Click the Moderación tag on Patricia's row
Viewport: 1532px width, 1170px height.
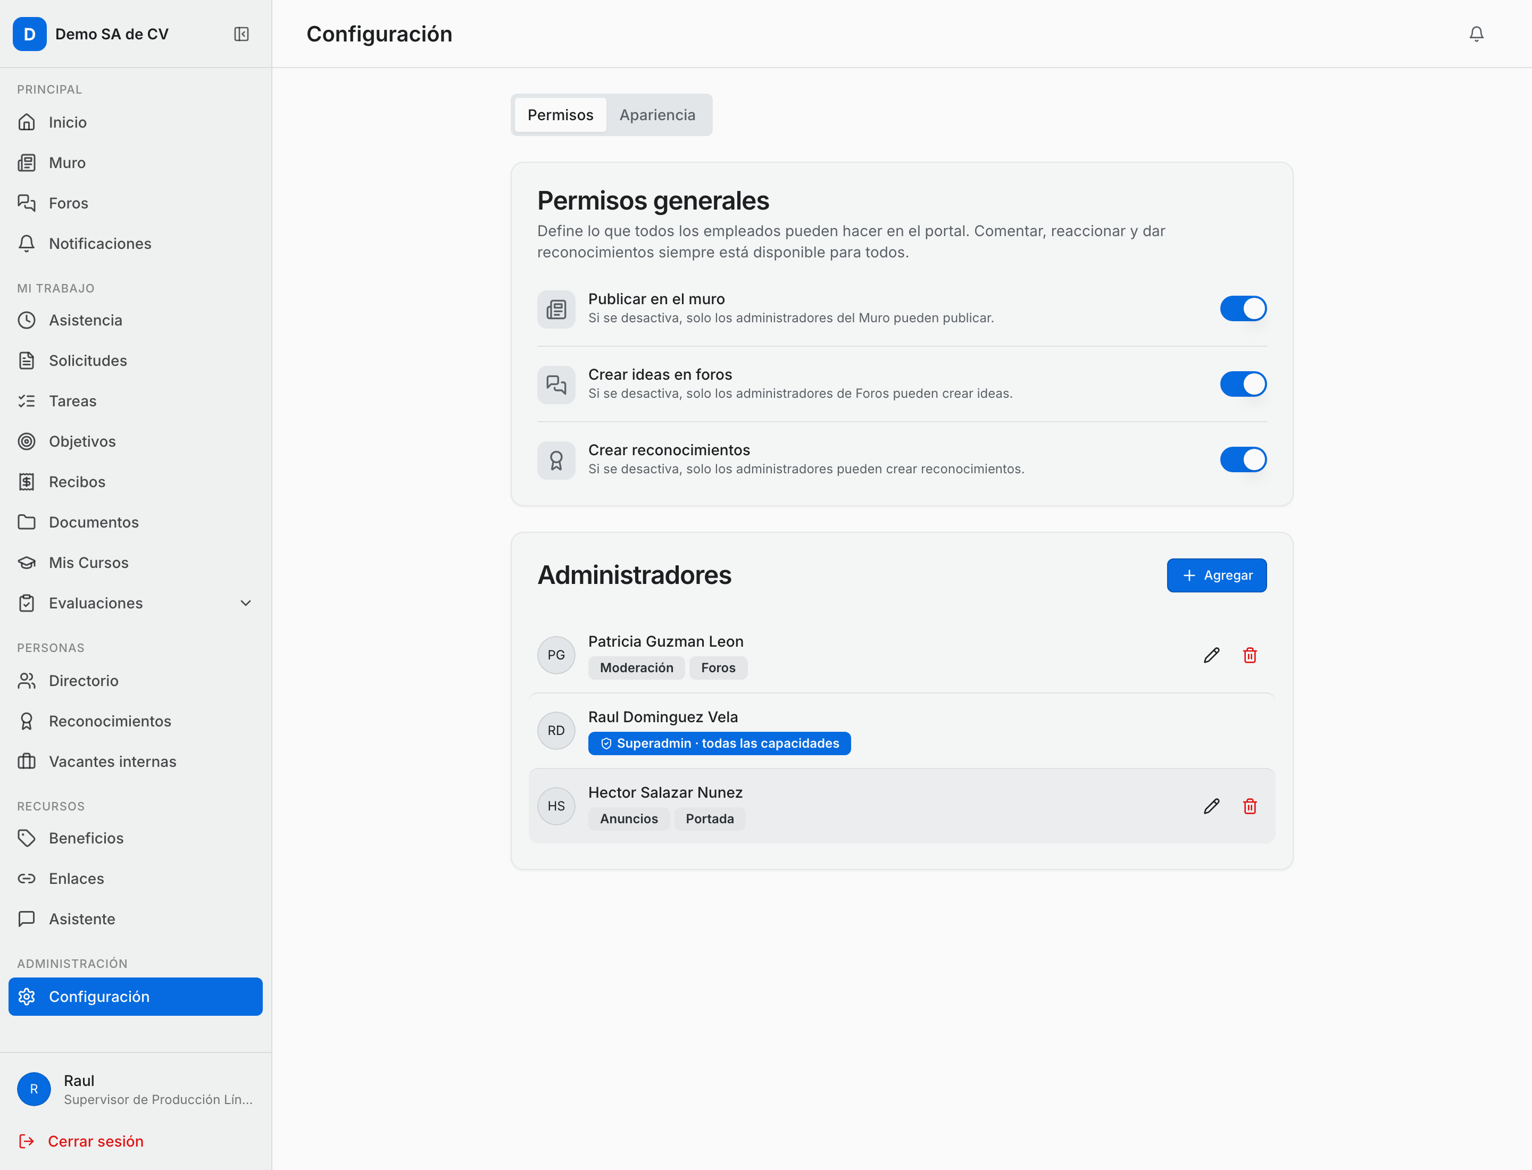(636, 667)
